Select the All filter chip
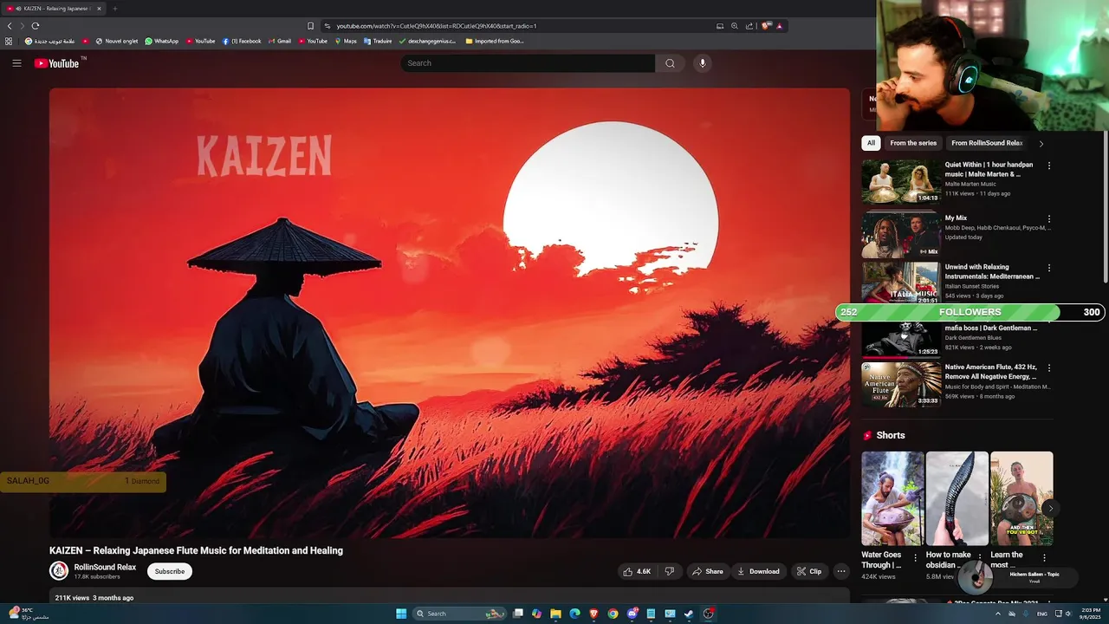Screen dimensions: 1109x624 pyautogui.click(x=871, y=143)
